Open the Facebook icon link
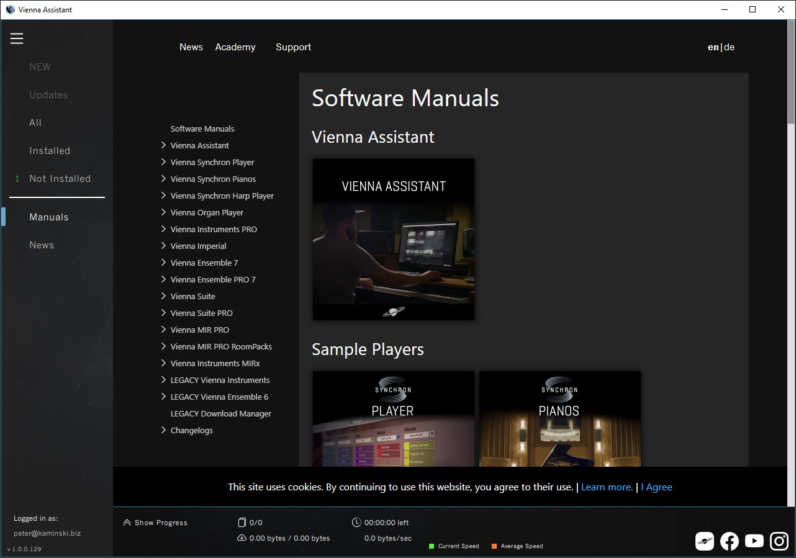796x558 pixels. pos(730,541)
